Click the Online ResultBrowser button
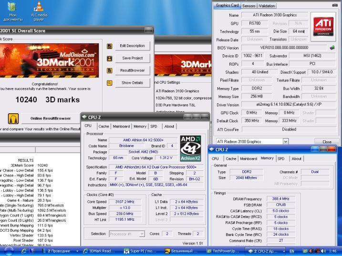 click(51, 118)
